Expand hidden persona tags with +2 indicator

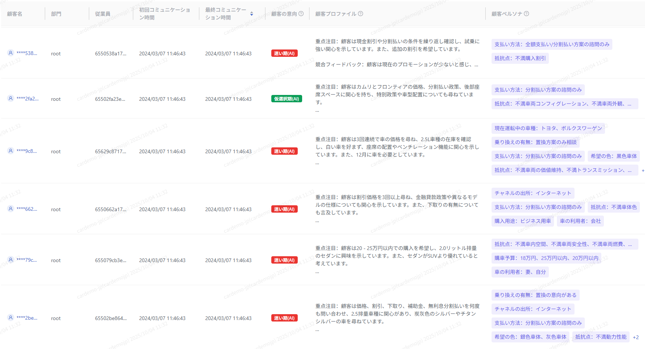tap(636, 337)
